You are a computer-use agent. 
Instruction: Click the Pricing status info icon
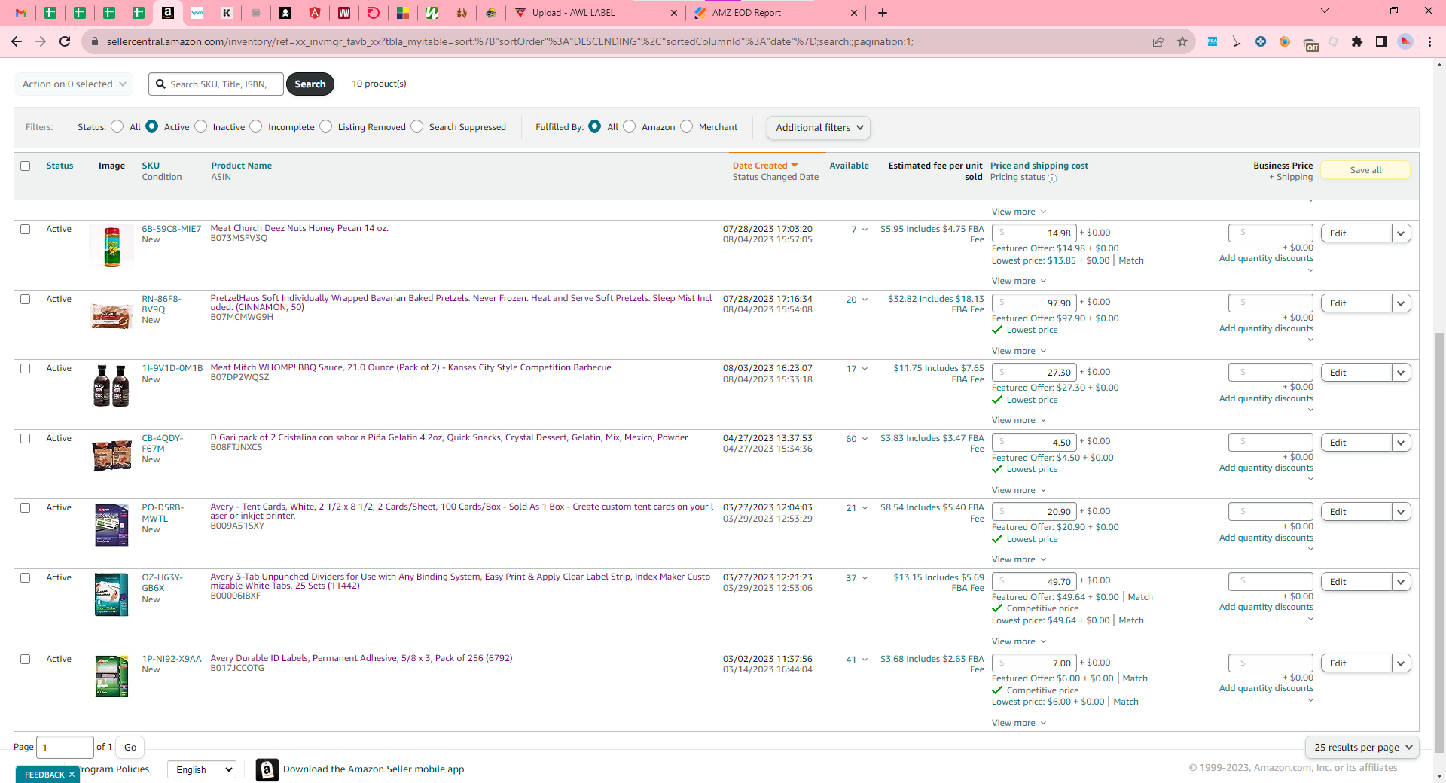coord(1052,178)
